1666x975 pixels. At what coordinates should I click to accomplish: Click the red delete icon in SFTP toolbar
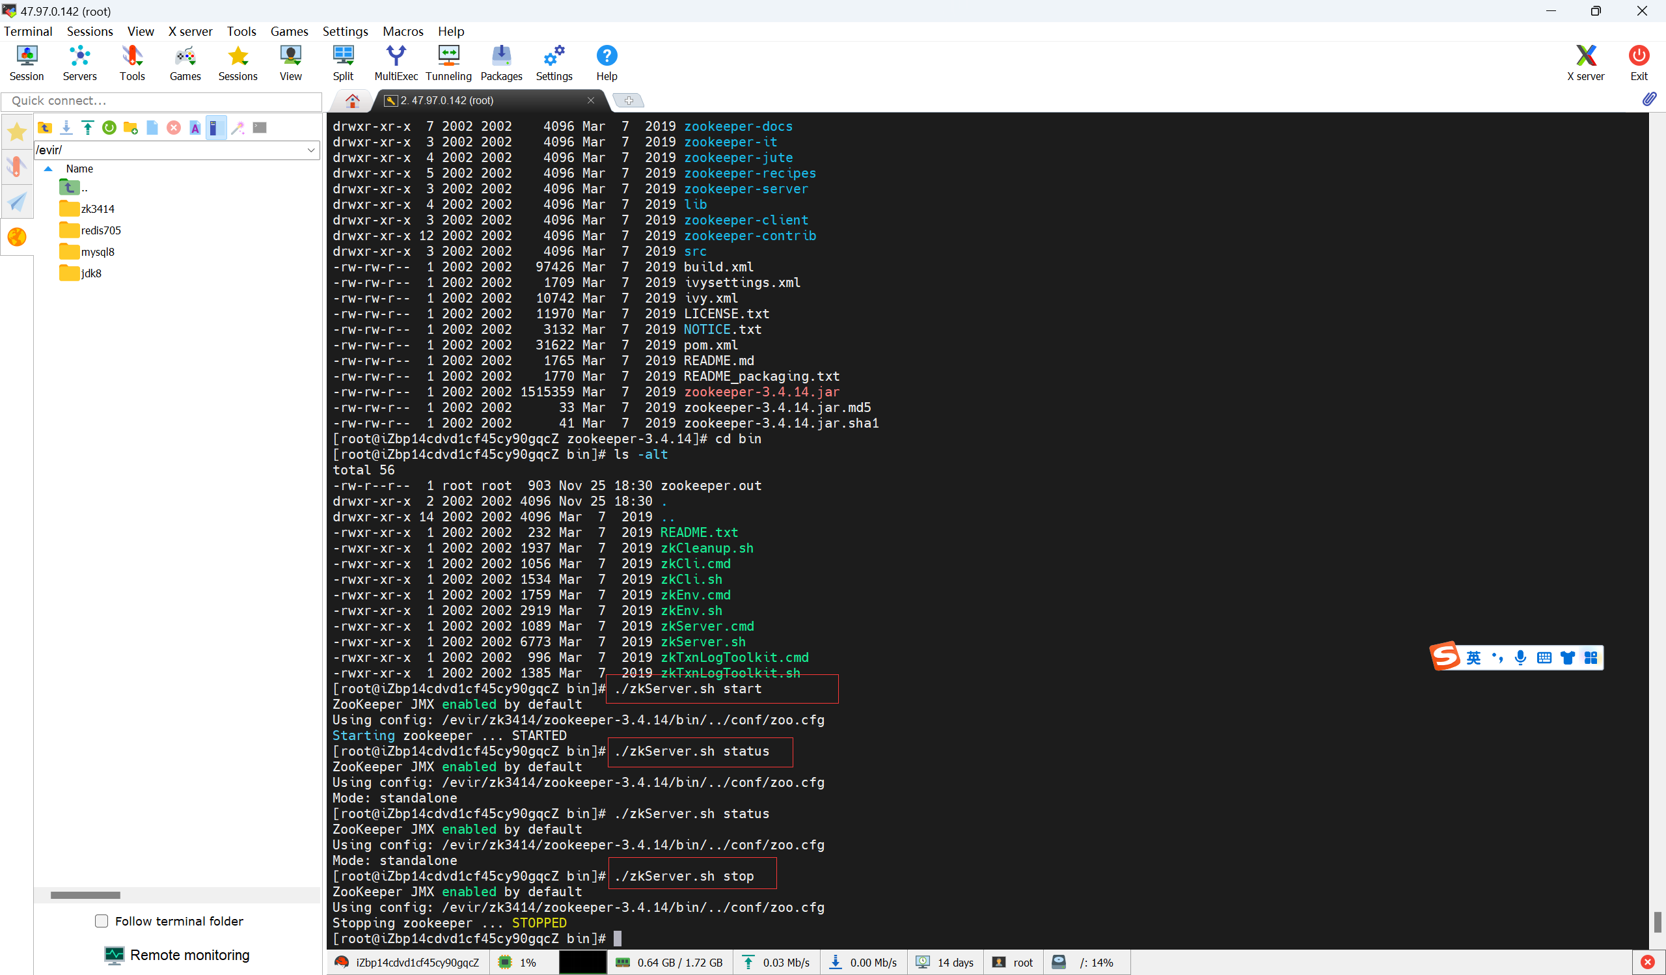coord(173,128)
